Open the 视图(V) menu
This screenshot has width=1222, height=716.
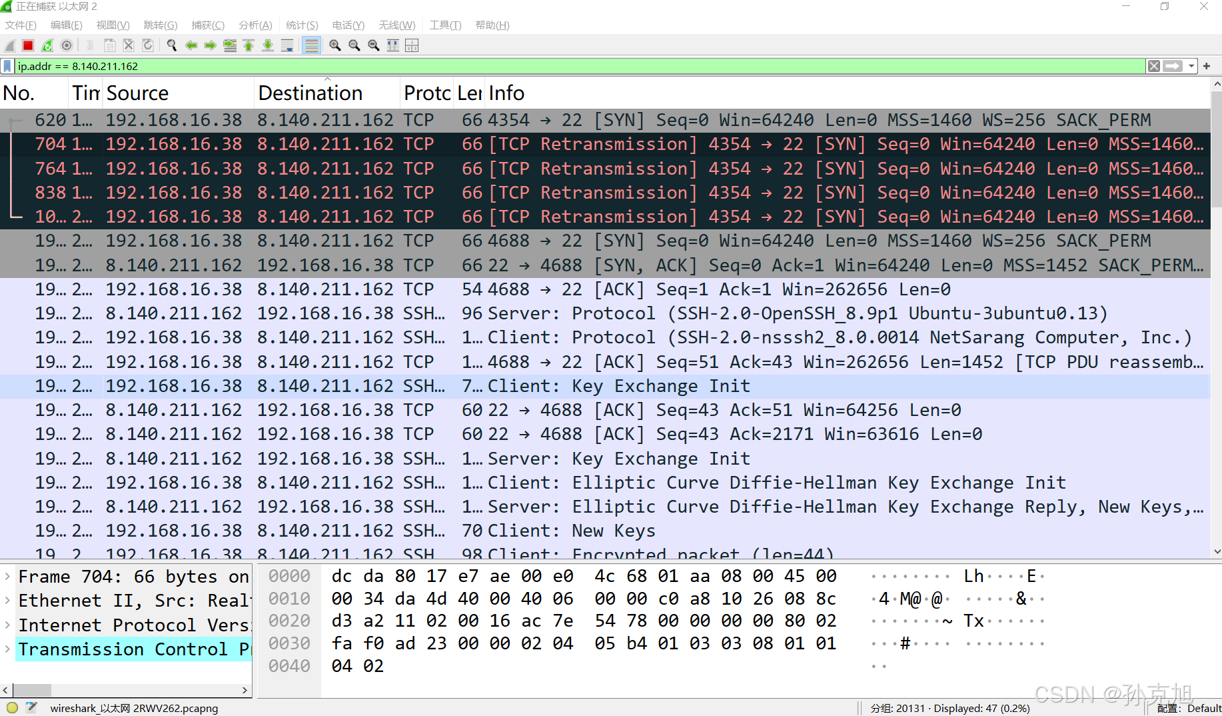point(113,25)
